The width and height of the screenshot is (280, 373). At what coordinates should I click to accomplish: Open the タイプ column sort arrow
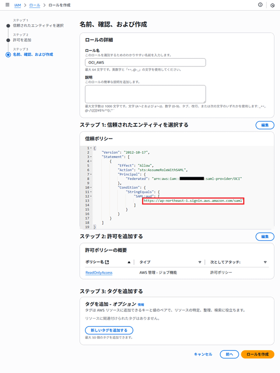click(200, 262)
